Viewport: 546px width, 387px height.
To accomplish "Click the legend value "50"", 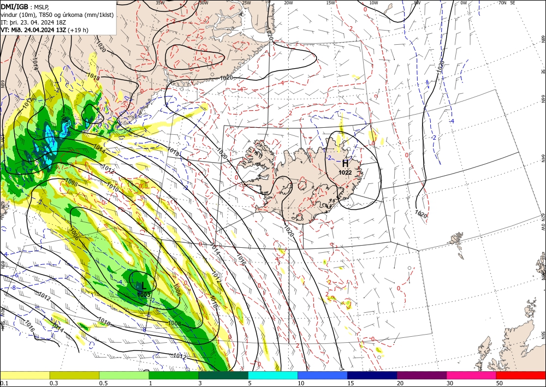I will (x=500, y=383).
